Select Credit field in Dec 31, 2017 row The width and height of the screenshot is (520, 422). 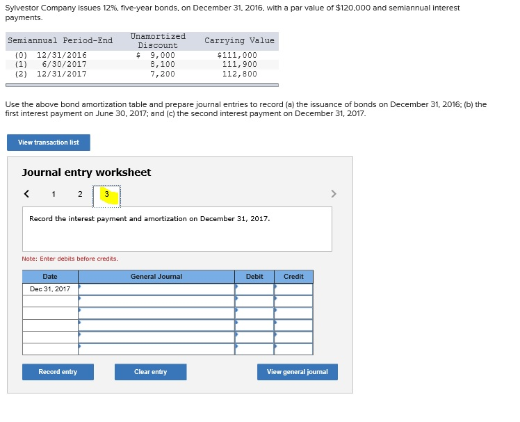(x=293, y=289)
